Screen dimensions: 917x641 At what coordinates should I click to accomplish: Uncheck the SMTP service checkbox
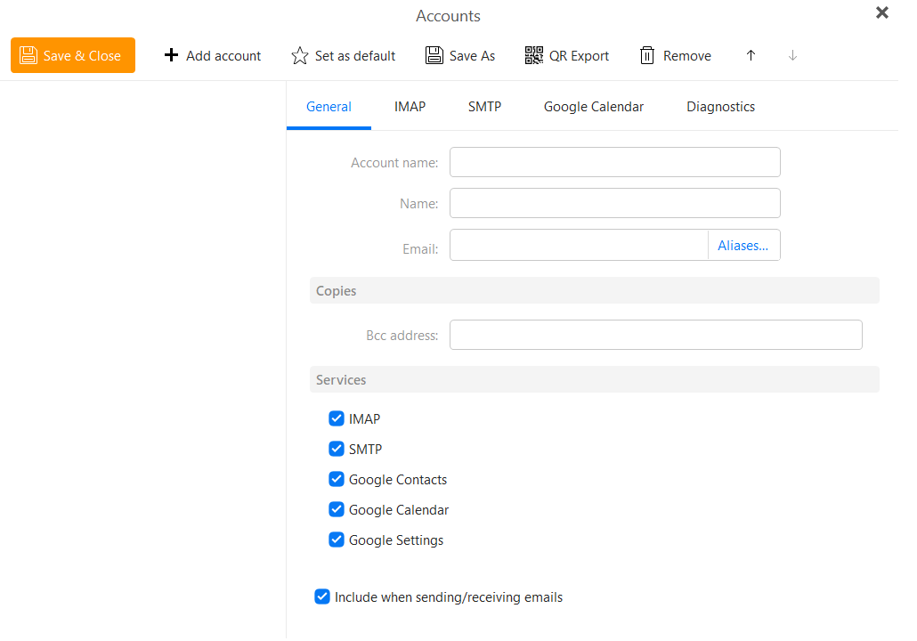[x=337, y=450]
